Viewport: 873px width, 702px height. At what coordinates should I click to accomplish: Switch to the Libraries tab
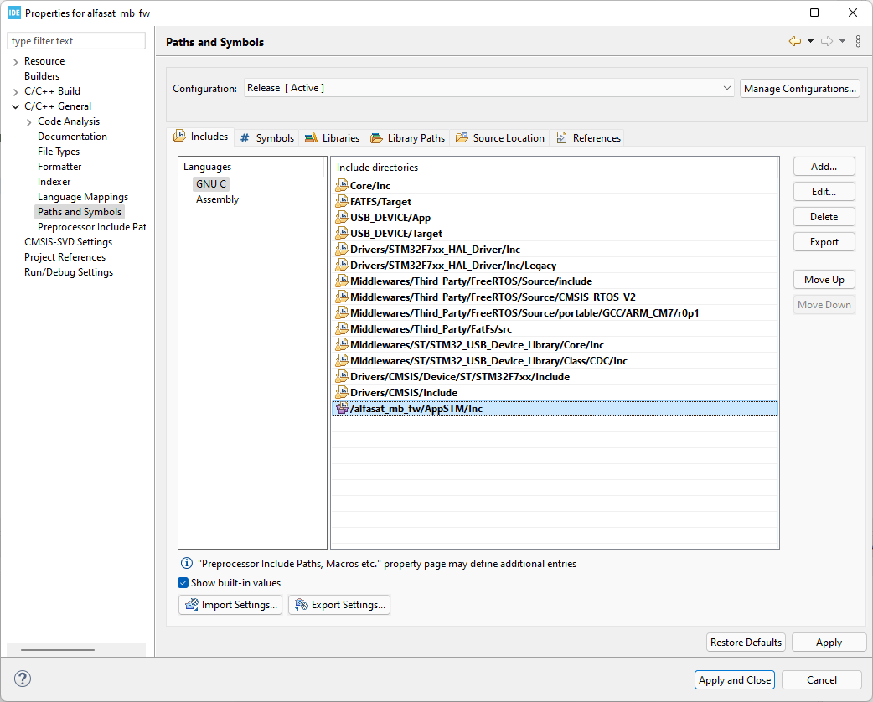[333, 138]
